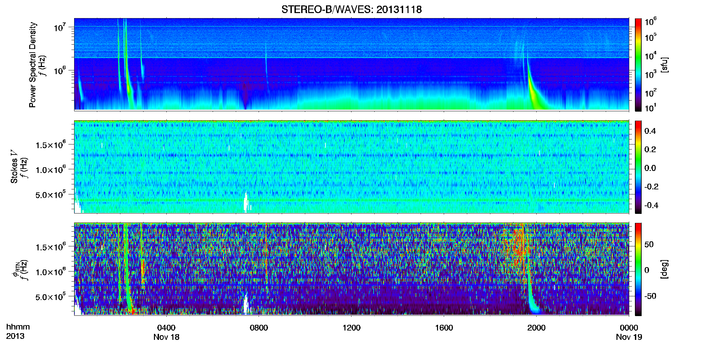Screen dimensions: 703x362
Task: Click the 2013 year label
Action: coord(15,336)
